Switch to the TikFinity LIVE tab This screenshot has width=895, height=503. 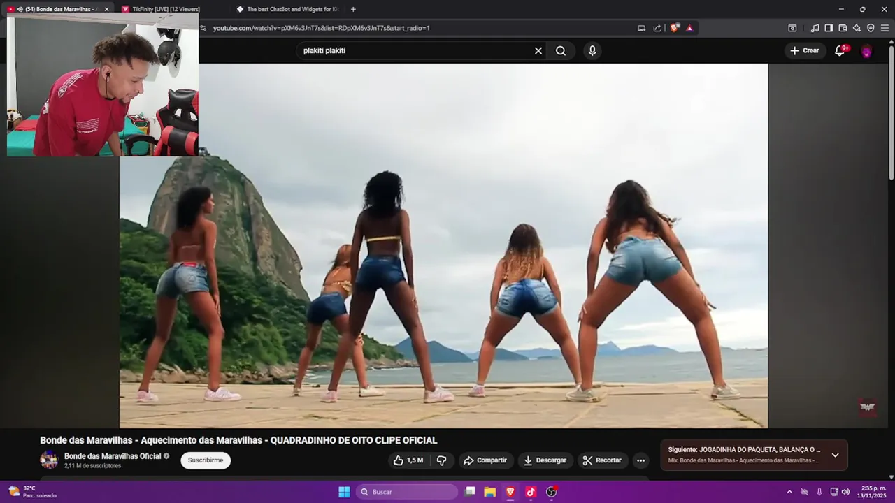166,9
